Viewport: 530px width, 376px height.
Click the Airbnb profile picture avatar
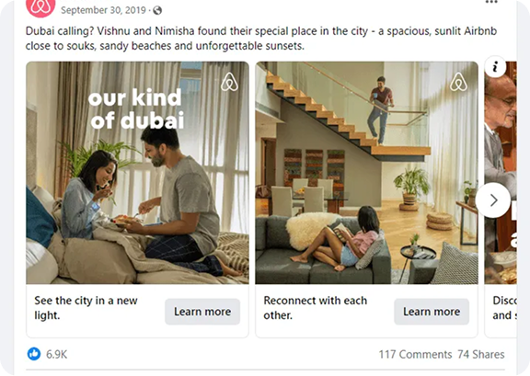[40, 6]
